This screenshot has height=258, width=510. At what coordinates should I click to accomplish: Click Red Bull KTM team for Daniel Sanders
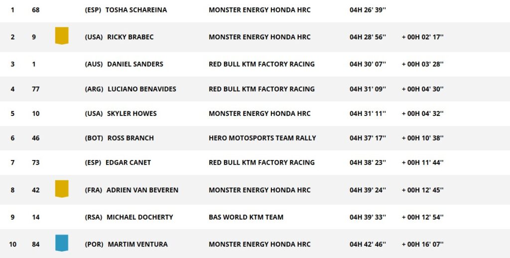click(261, 64)
